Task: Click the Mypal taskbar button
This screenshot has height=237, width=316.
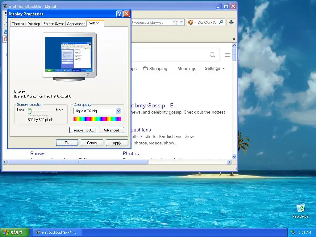Action: tap(57, 232)
